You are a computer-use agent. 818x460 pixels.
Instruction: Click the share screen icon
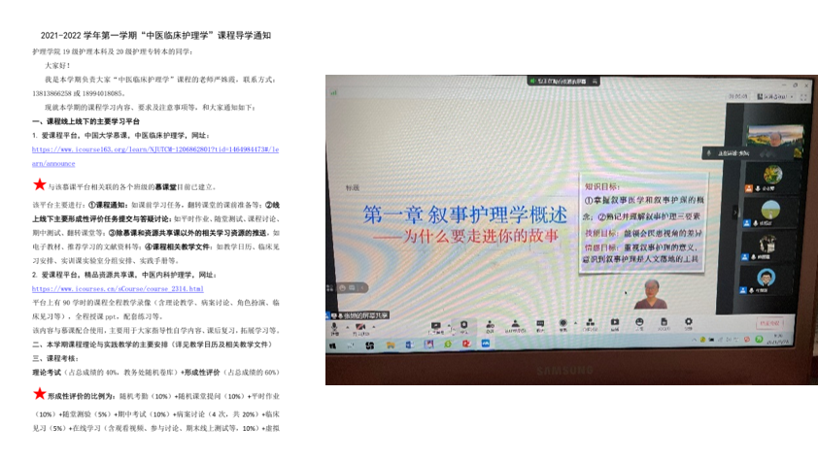click(x=437, y=327)
